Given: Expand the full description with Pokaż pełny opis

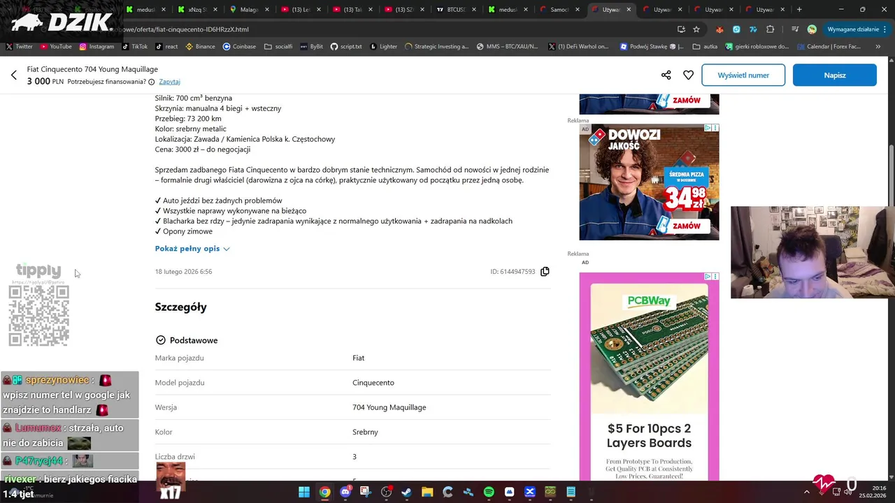Looking at the screenshot, I should click(192, 249).
